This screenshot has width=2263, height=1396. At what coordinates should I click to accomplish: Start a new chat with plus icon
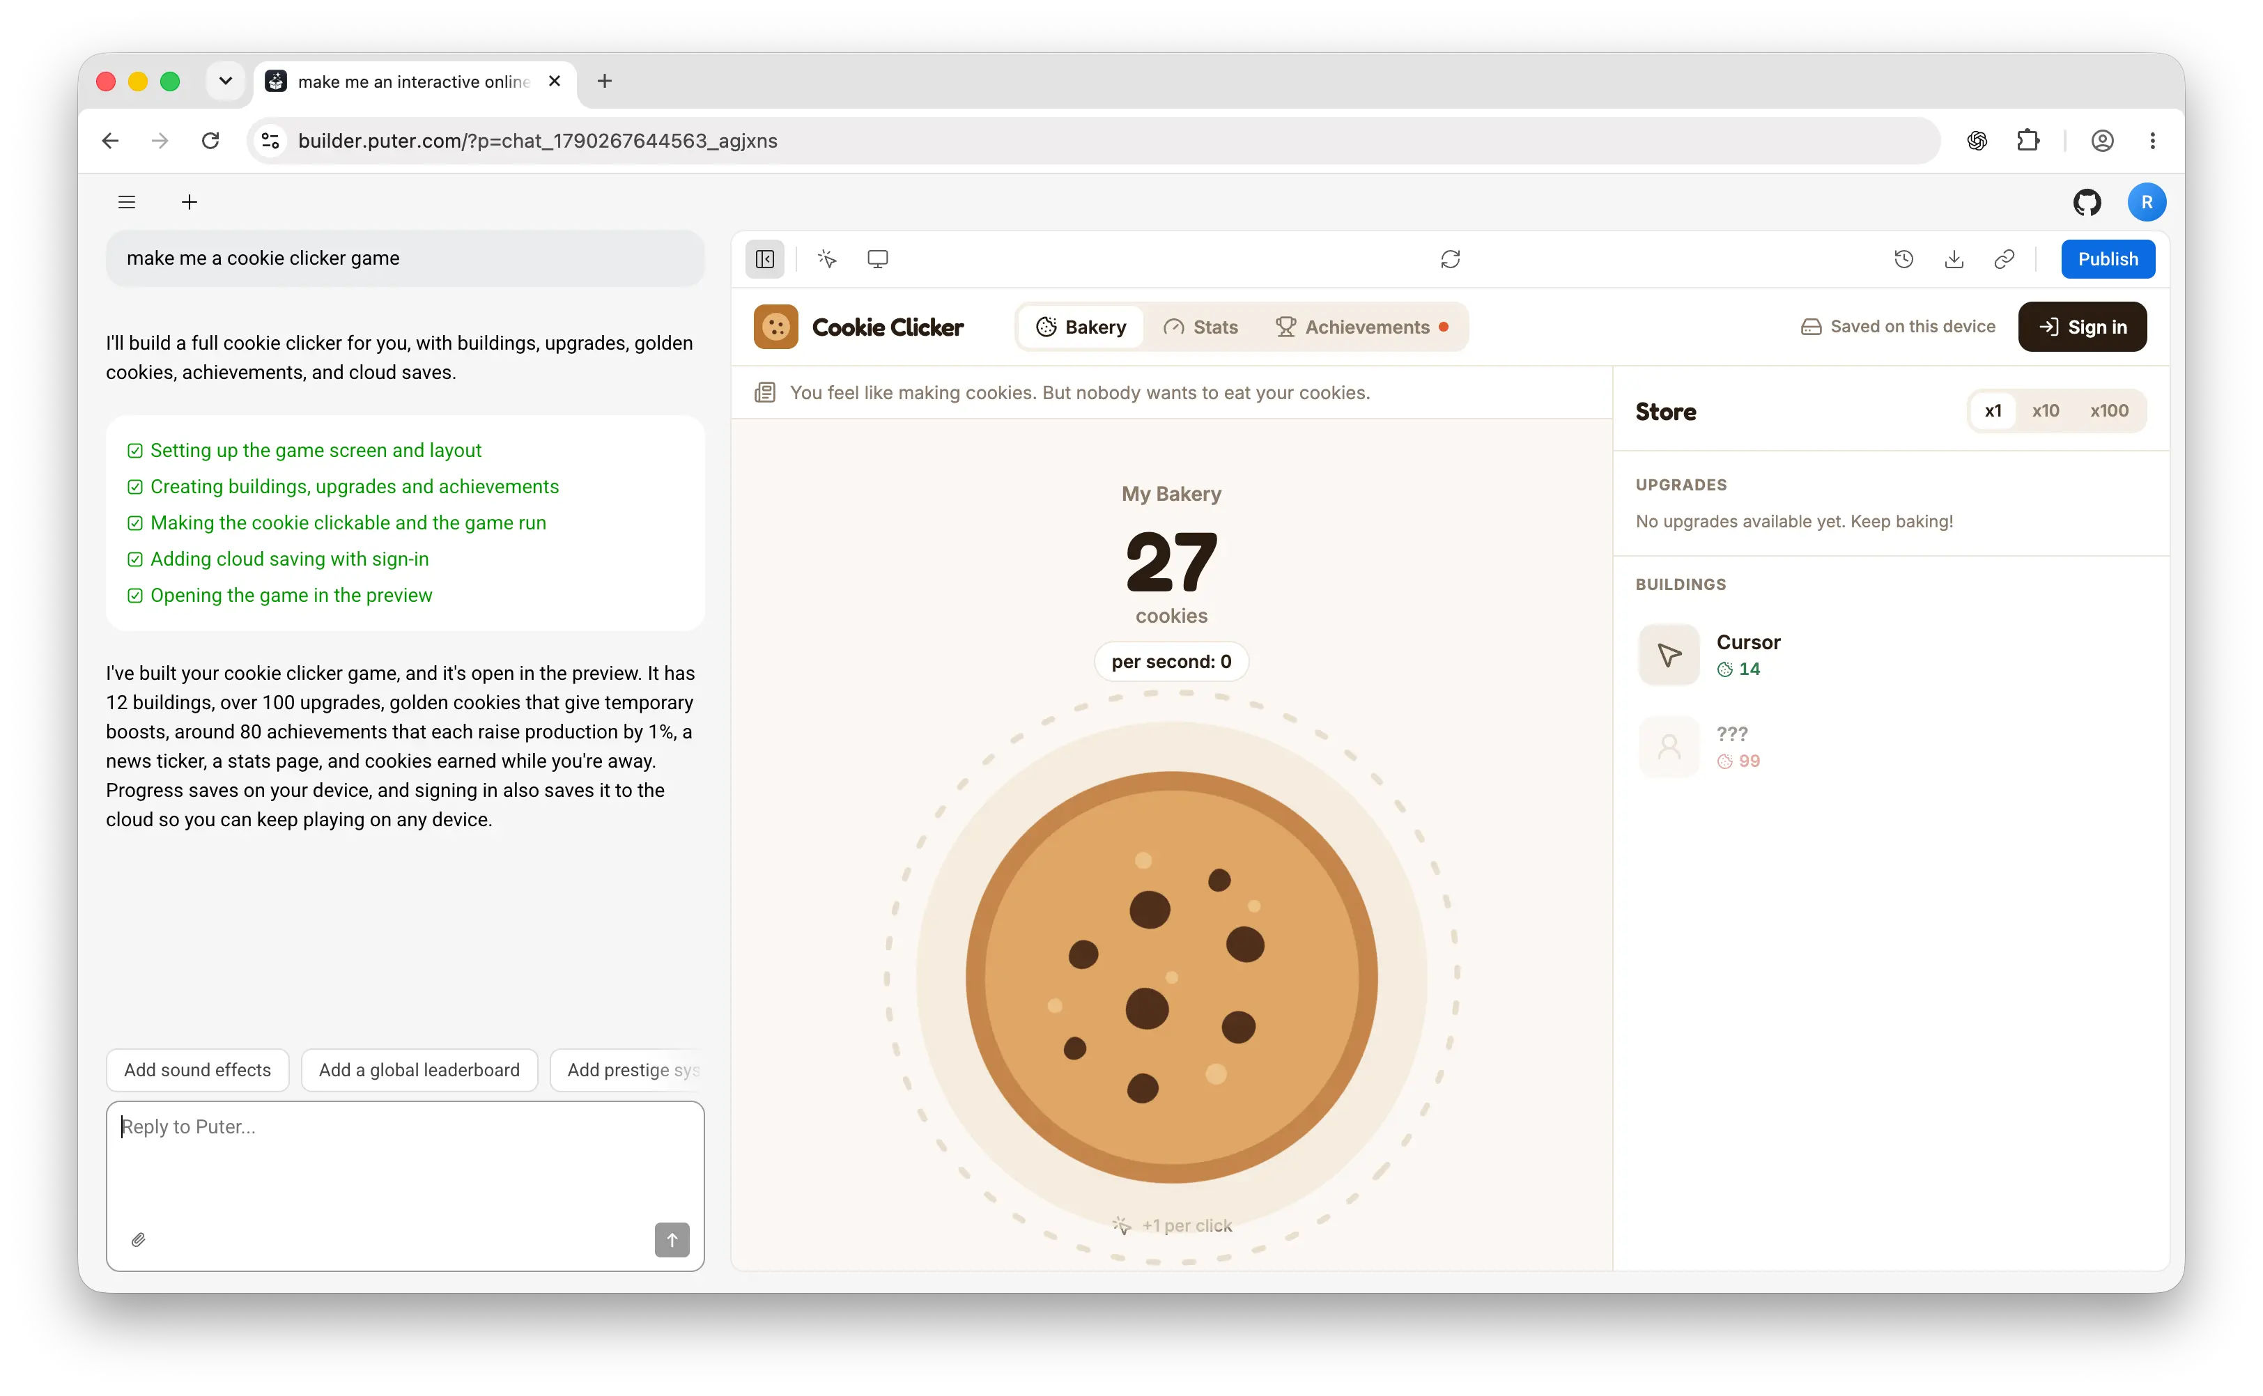point(190,202)
